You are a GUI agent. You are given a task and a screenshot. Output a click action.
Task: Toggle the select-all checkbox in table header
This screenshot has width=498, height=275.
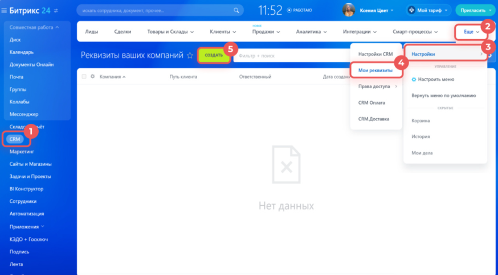point(84,76)
